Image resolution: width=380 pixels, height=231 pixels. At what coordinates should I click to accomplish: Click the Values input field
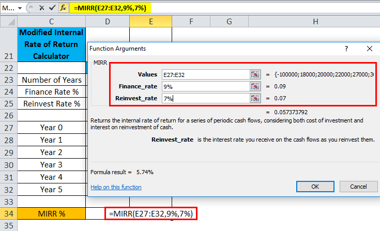click(x=206, y=74)
